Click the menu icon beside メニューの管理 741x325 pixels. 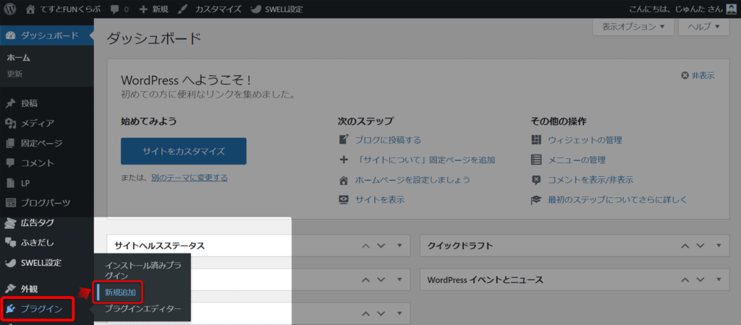(x=536, y=160)
